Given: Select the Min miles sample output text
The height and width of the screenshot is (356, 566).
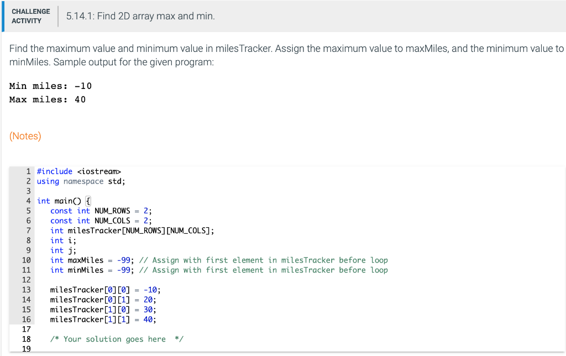Looking at the screenshot, I should click(50, 86).
